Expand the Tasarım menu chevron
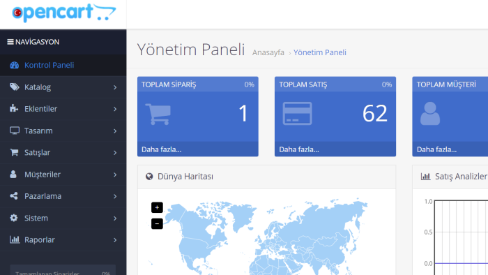This screenshot has height=275, width=488. (x=115, y=131)
